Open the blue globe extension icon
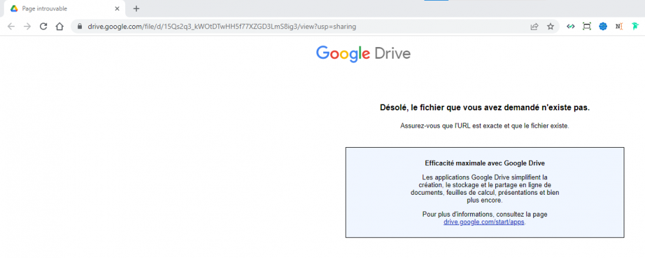 click(x=603, y=26)
